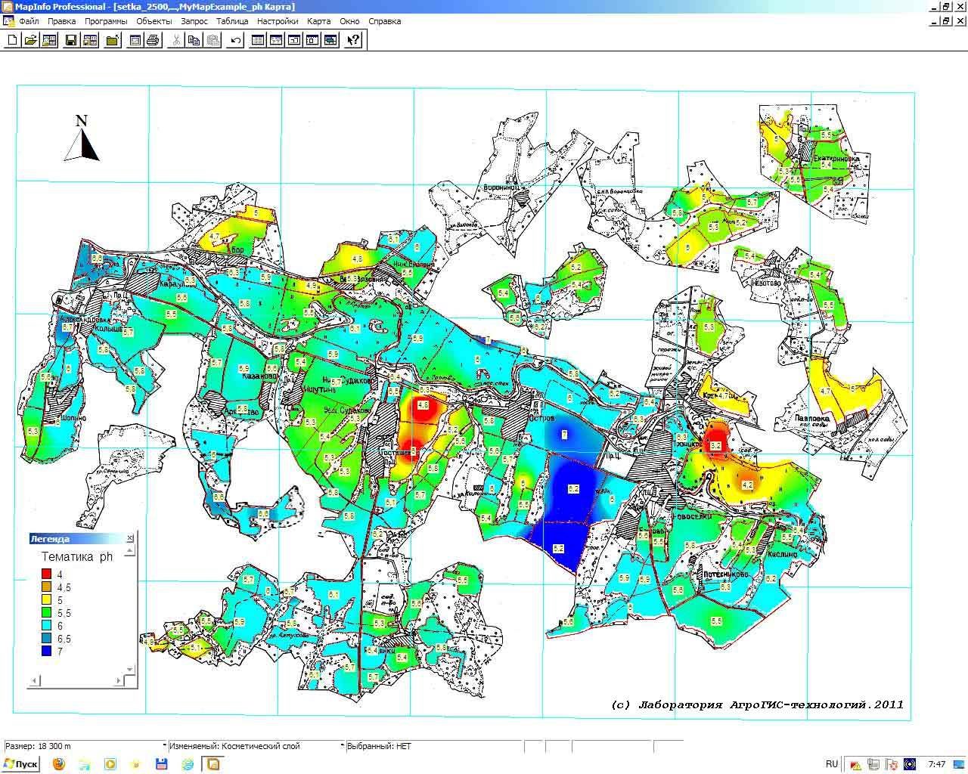Click the context Help arrow-question icon
This screenshot has height=774, width=968.
click(x=353, y=39)
